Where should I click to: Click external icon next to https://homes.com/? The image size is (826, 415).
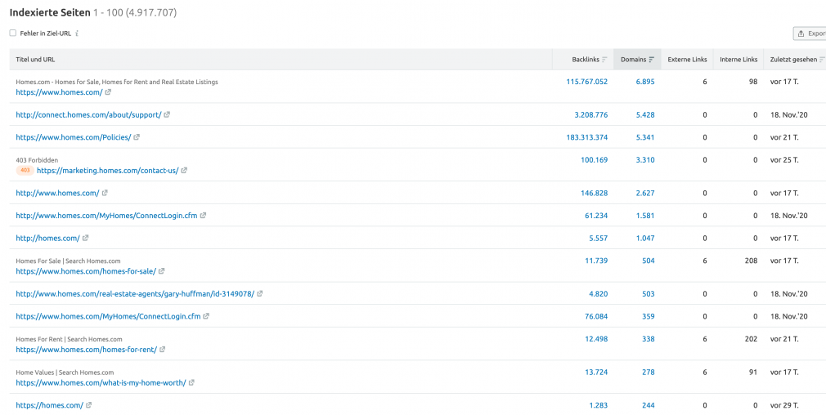89,405
